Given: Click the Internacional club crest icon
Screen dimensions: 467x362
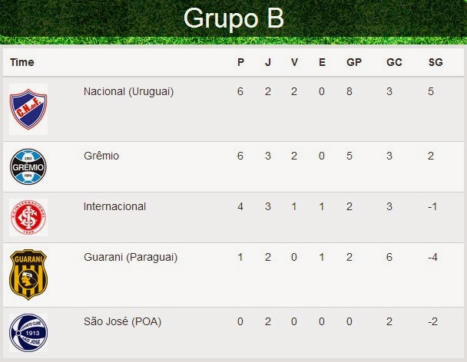Looking at the screenshot, I should [28, 218].
